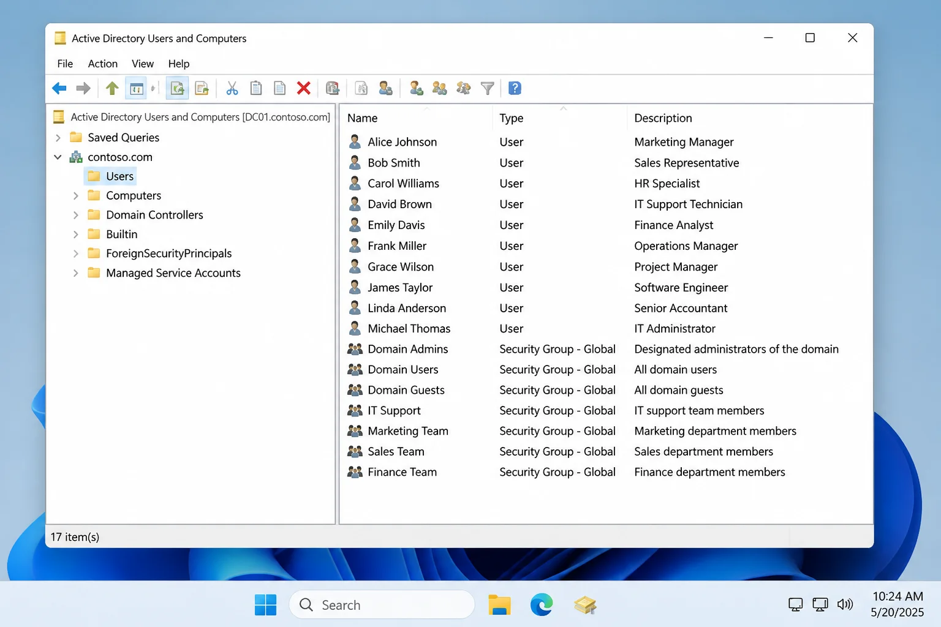This screenshot has width=941, height=627.
Task: Select the IT Support group
Action: pyautogui.click(x=607, y=411)
